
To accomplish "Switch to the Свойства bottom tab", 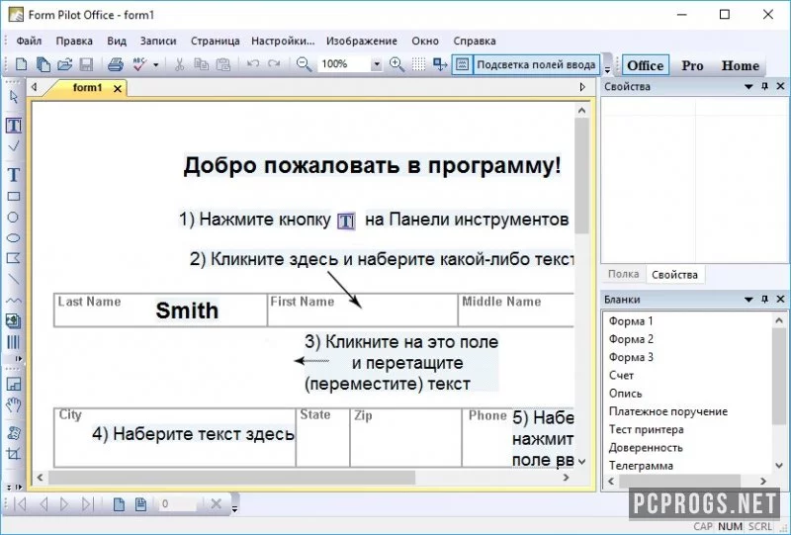I will pyautogui.click(x=674, y=275).
